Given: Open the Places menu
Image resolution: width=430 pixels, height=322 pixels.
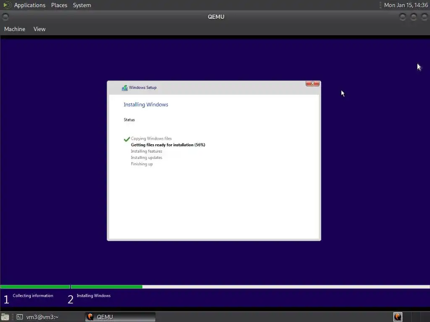Looking at the screenshot, I should (59, 5).
